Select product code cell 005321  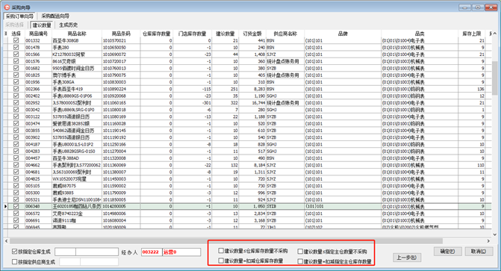[38, 200]
